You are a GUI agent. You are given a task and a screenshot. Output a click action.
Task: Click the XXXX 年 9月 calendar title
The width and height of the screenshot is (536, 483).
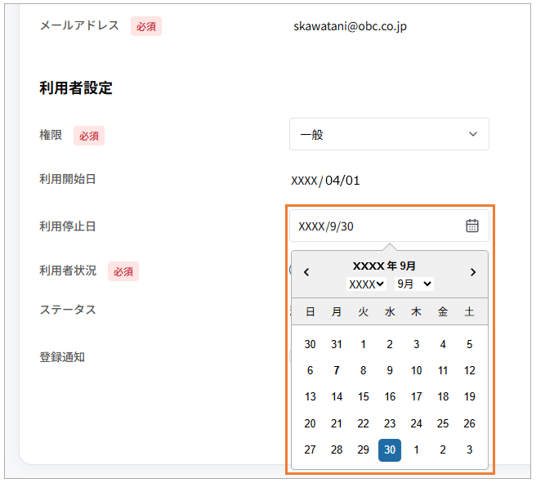coord(384,266)
